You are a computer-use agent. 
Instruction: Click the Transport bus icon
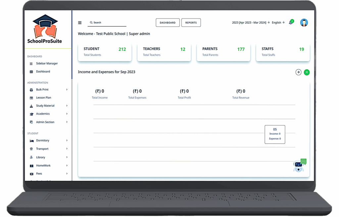pos(31,149)
